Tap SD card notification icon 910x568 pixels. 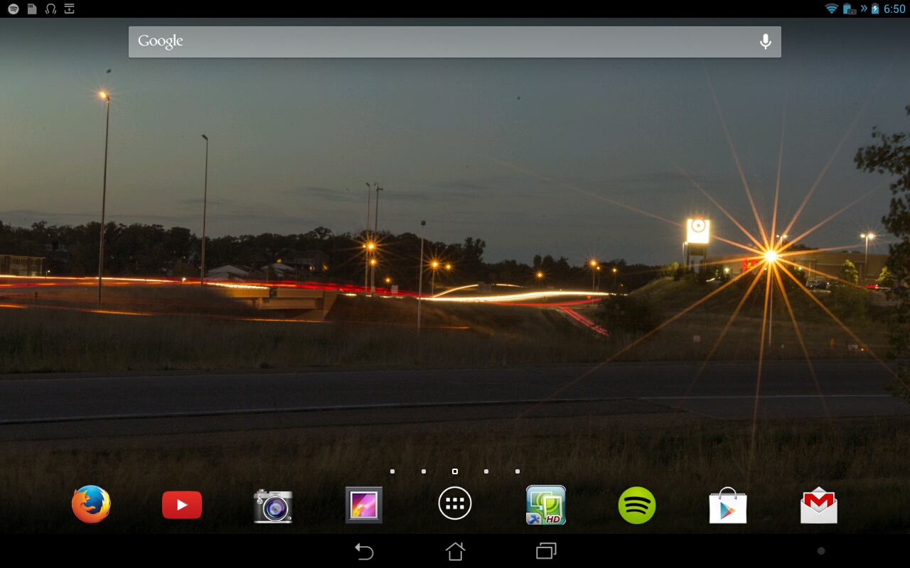[x=32, y=9]
